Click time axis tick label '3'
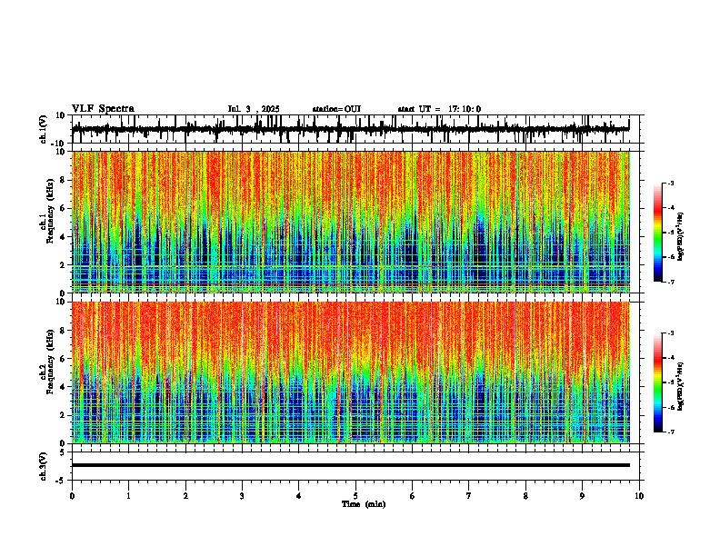The width and height of the screenshot is (720, 556). 242,496
